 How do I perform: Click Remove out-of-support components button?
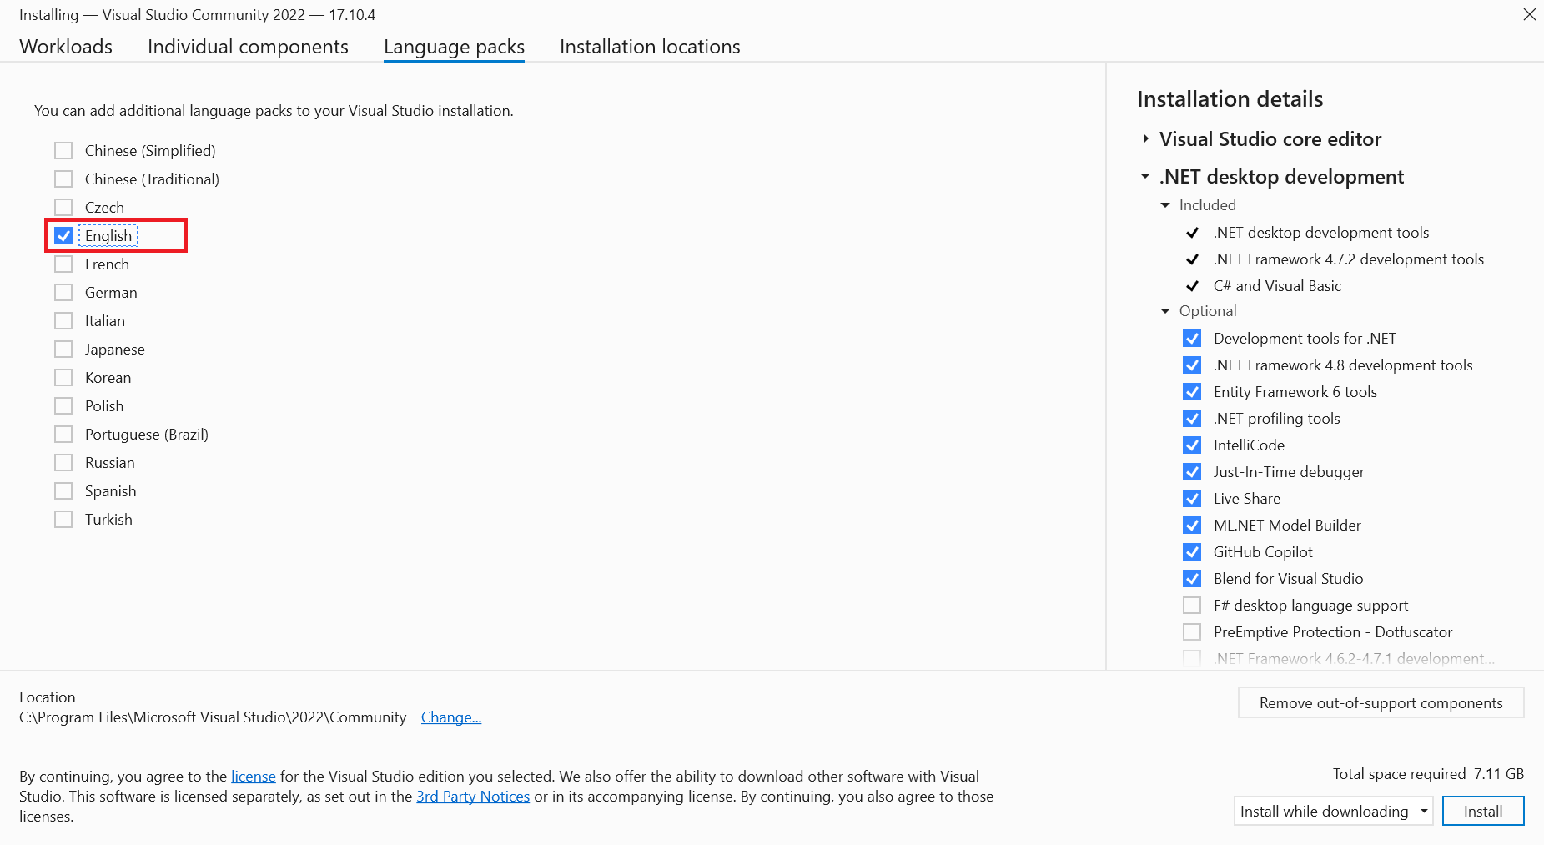pos(1381,702)
